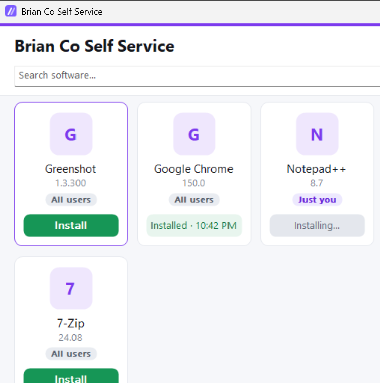Click the All users badge on Google Chrome
380x383 pixels.
pyautogui.click(x=194, y=200)
